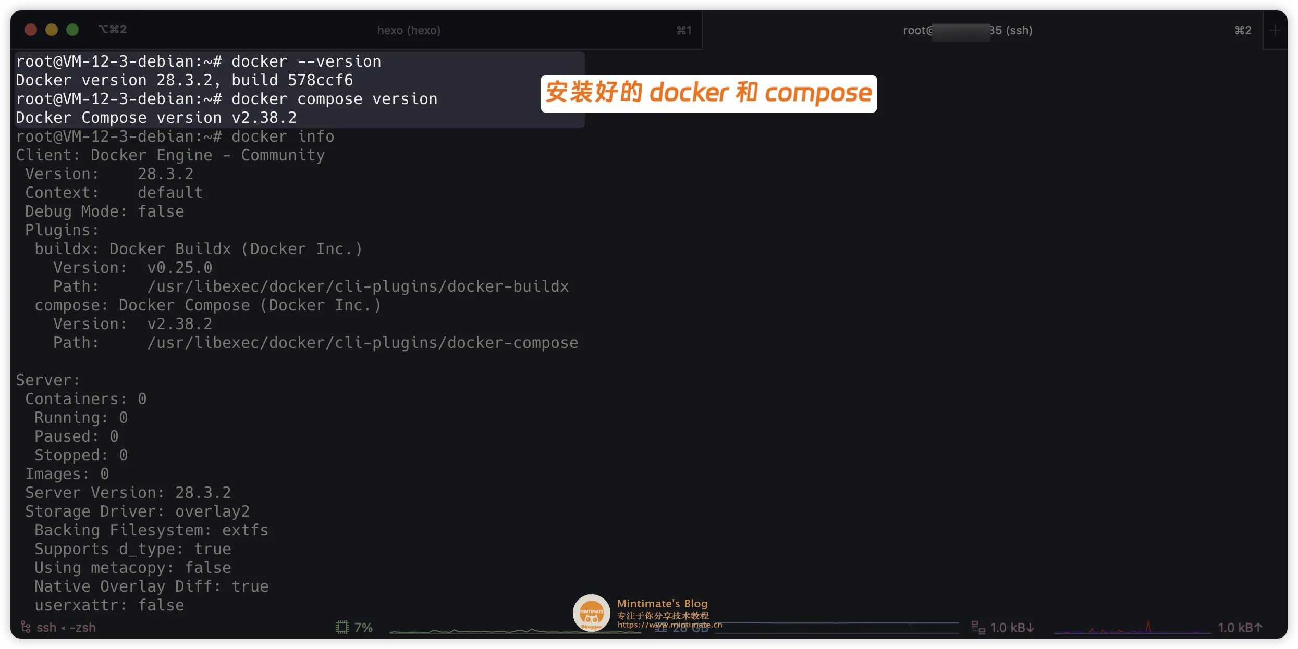Viewport: 1298px width, 649px height.
Task: Click the 'Using metacopy: false' line
Action: click(133, 568)
